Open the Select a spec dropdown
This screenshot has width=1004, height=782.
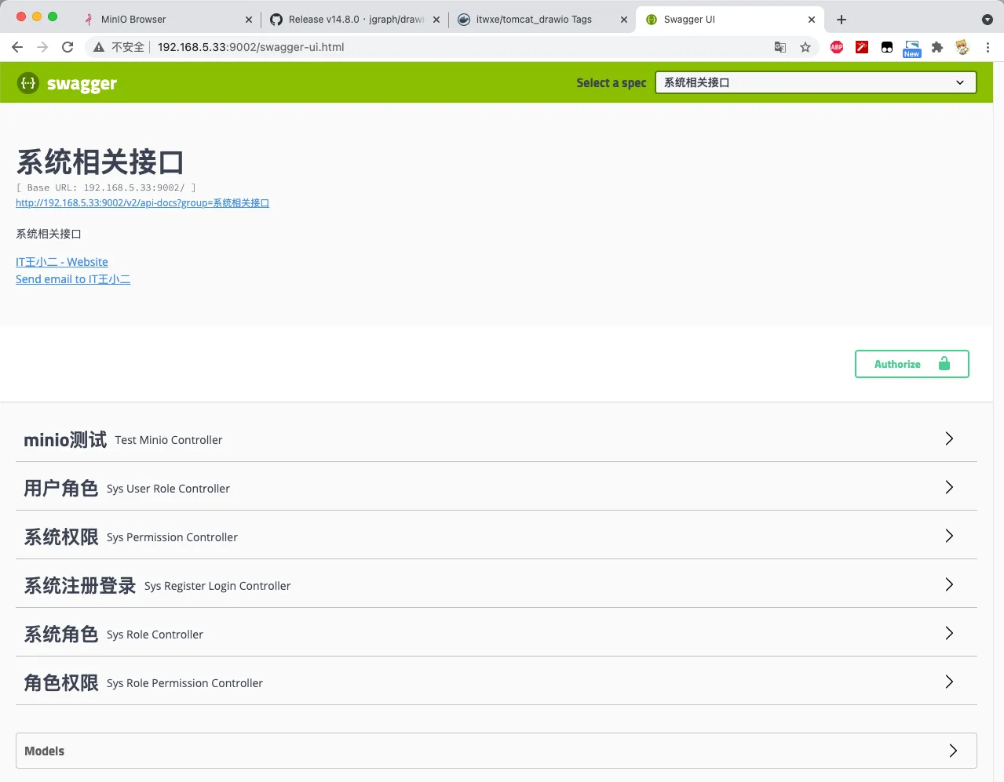815,82
